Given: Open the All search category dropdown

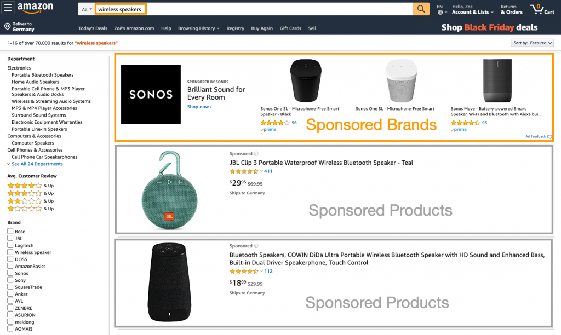Looking at the screenshot, I should pos(85,9).
